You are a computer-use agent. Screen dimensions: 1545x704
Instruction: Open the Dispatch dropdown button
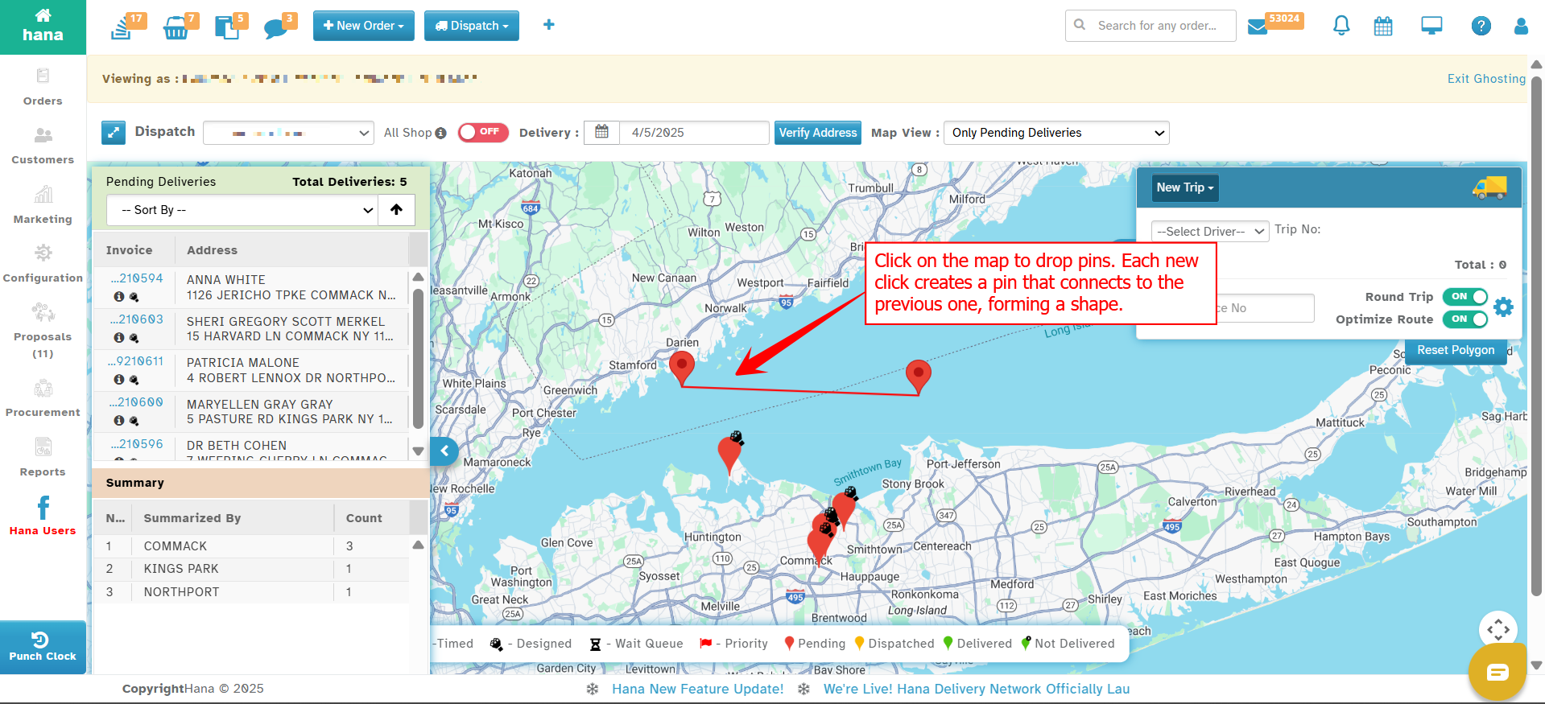(472, 26)
